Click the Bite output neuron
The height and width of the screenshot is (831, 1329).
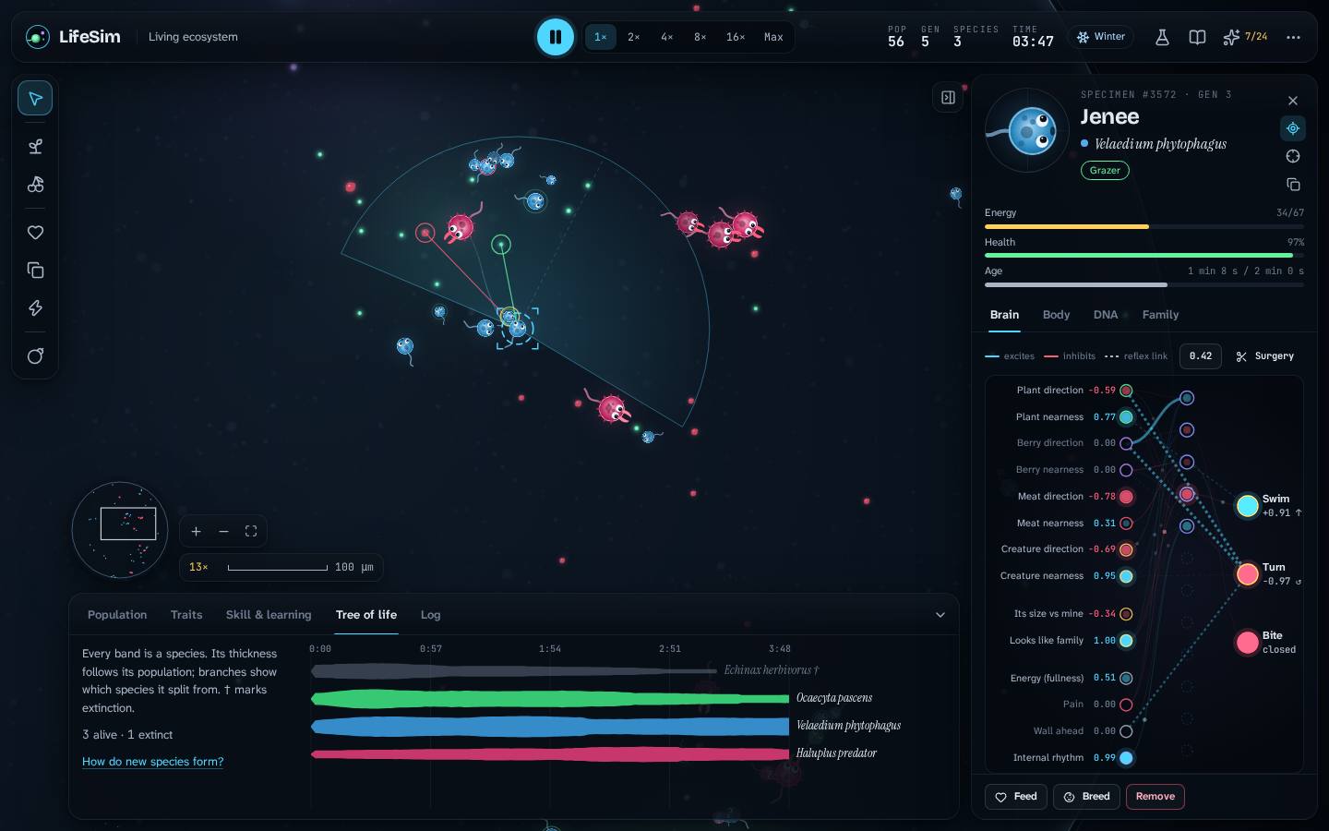point(1248,642)
